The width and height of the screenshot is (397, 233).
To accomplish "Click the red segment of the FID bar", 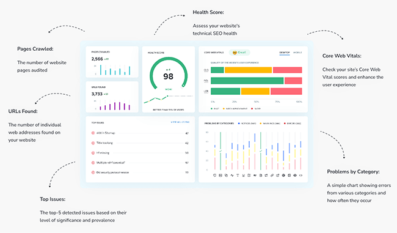I will point(293,81).
